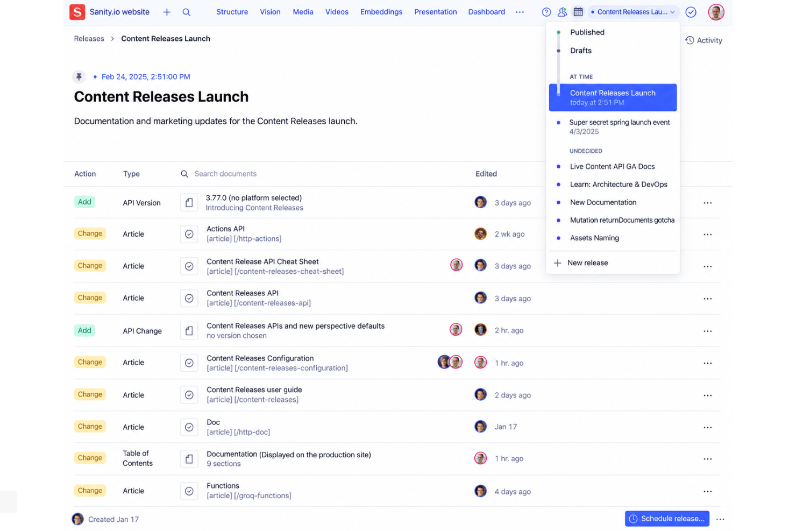Choose Super secret spring launch event release
This screenshot has width=796, height=531.
click(613, 127)
